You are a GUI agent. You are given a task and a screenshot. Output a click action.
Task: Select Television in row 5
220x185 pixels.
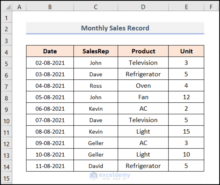(143, 63)
